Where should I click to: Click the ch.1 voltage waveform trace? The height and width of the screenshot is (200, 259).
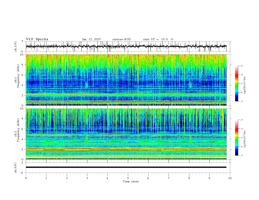pos(126,46)
